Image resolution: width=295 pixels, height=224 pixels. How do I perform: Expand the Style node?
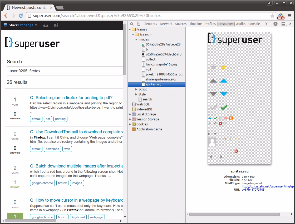[136, 94]
